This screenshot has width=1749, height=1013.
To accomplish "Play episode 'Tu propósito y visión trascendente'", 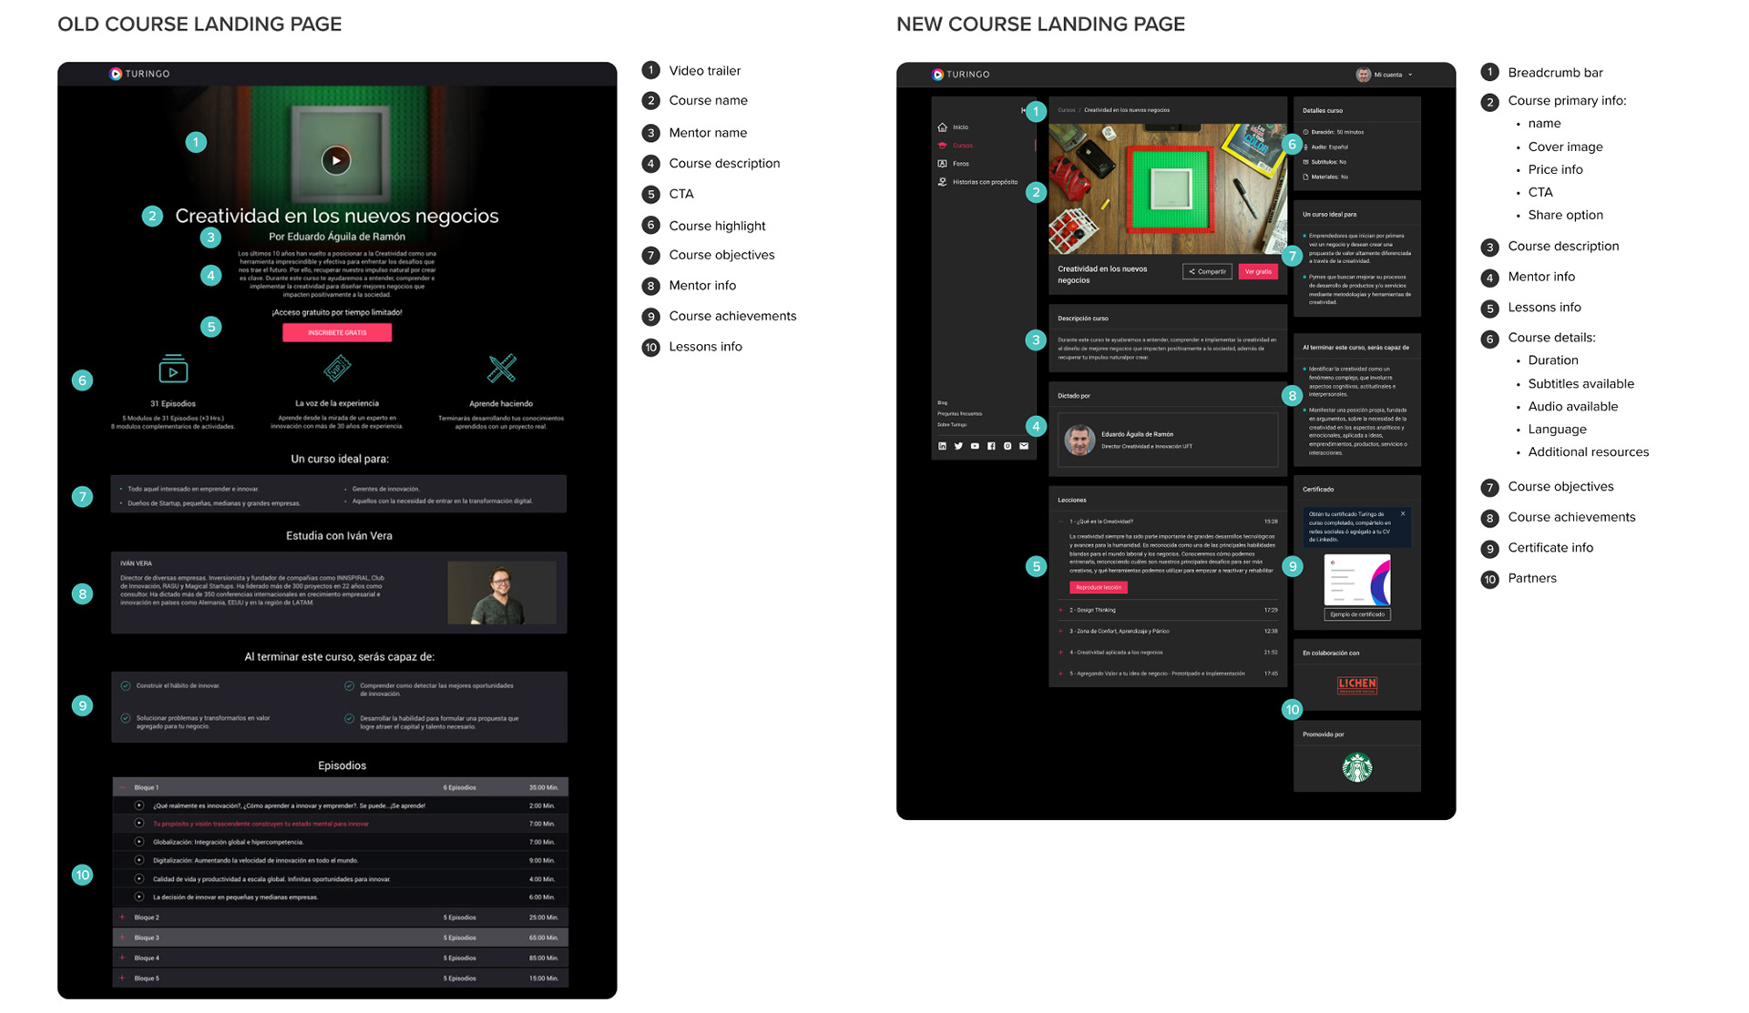I will tap(139, 824).
